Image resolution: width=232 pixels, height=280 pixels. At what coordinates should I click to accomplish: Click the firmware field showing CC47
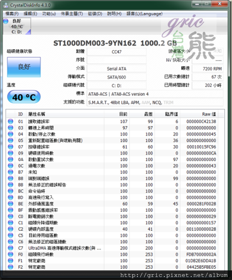(117, 52)
